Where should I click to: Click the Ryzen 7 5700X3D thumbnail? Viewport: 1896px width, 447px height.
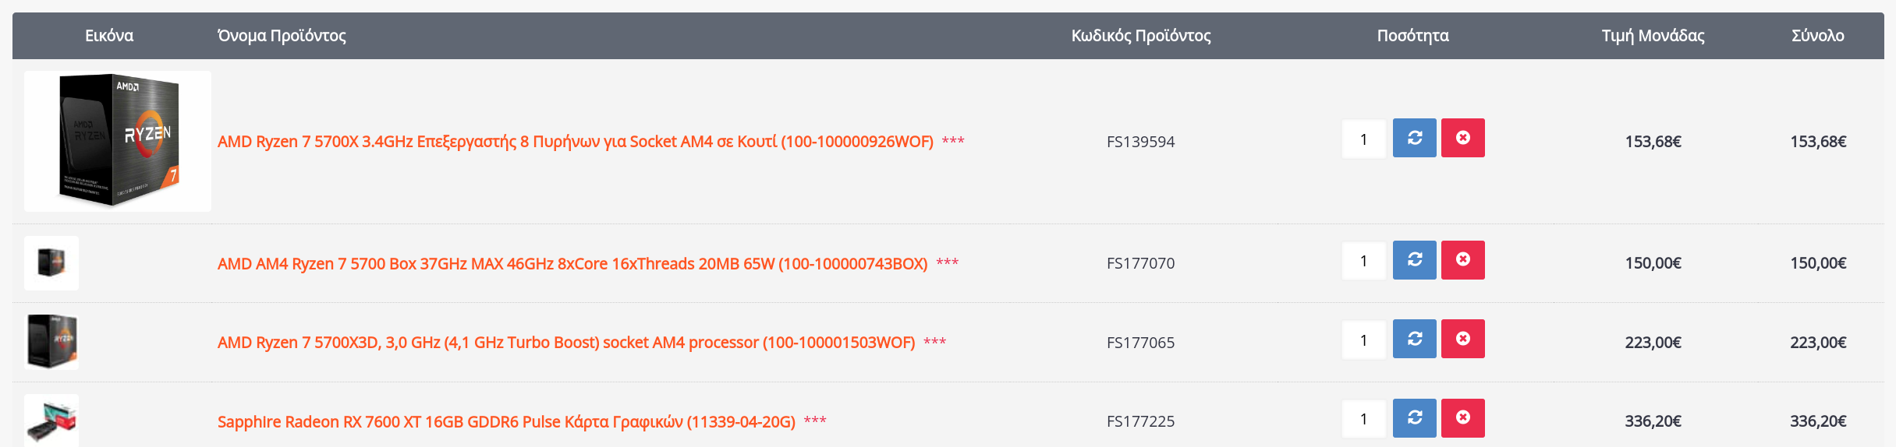[x=51, y=342]
